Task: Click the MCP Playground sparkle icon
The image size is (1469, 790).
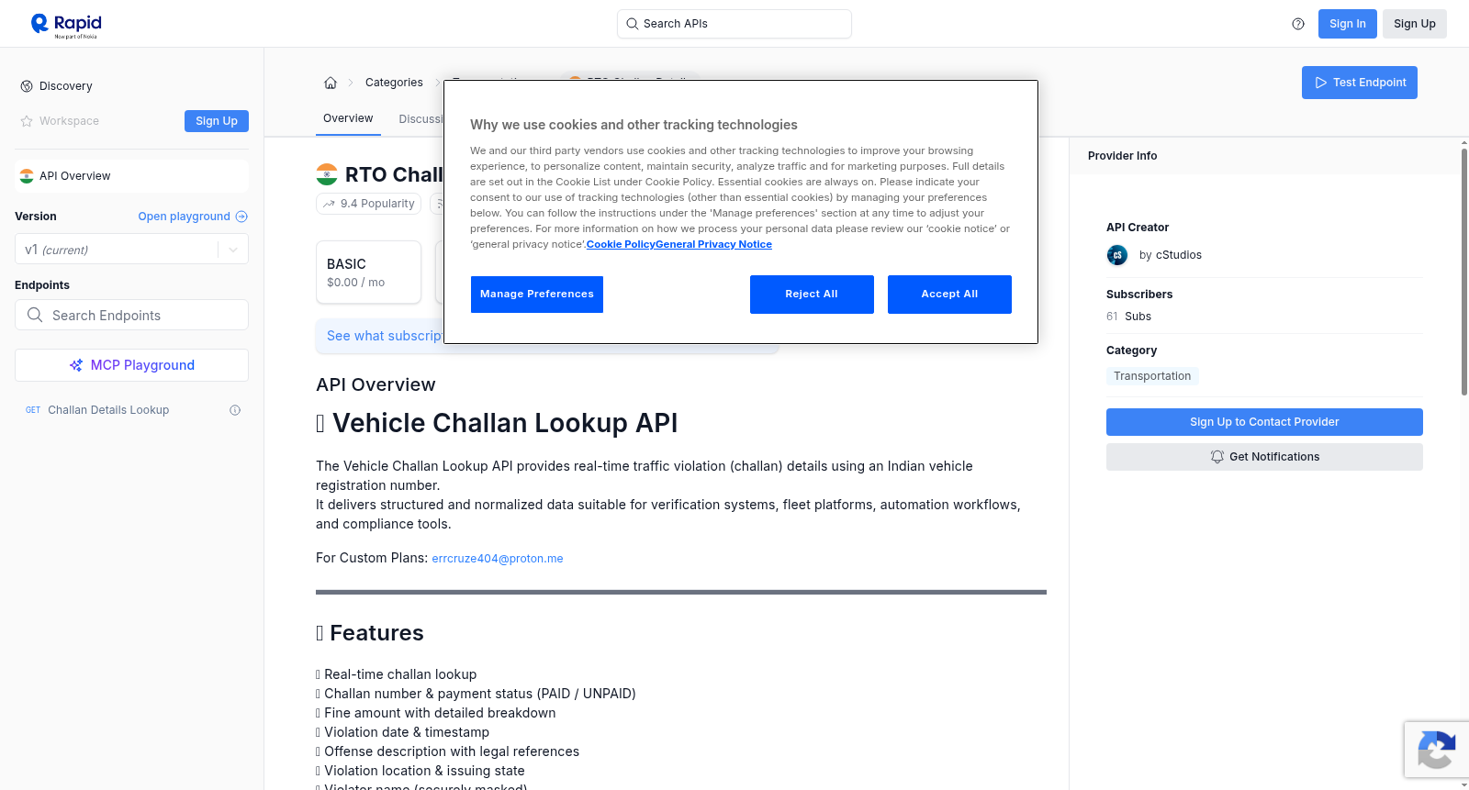Action: tap(76, 365)
